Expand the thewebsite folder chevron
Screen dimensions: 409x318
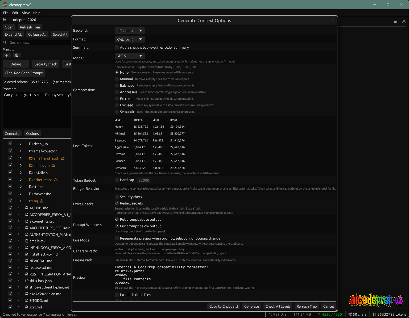pyautogui.click(x=20, y=194)
